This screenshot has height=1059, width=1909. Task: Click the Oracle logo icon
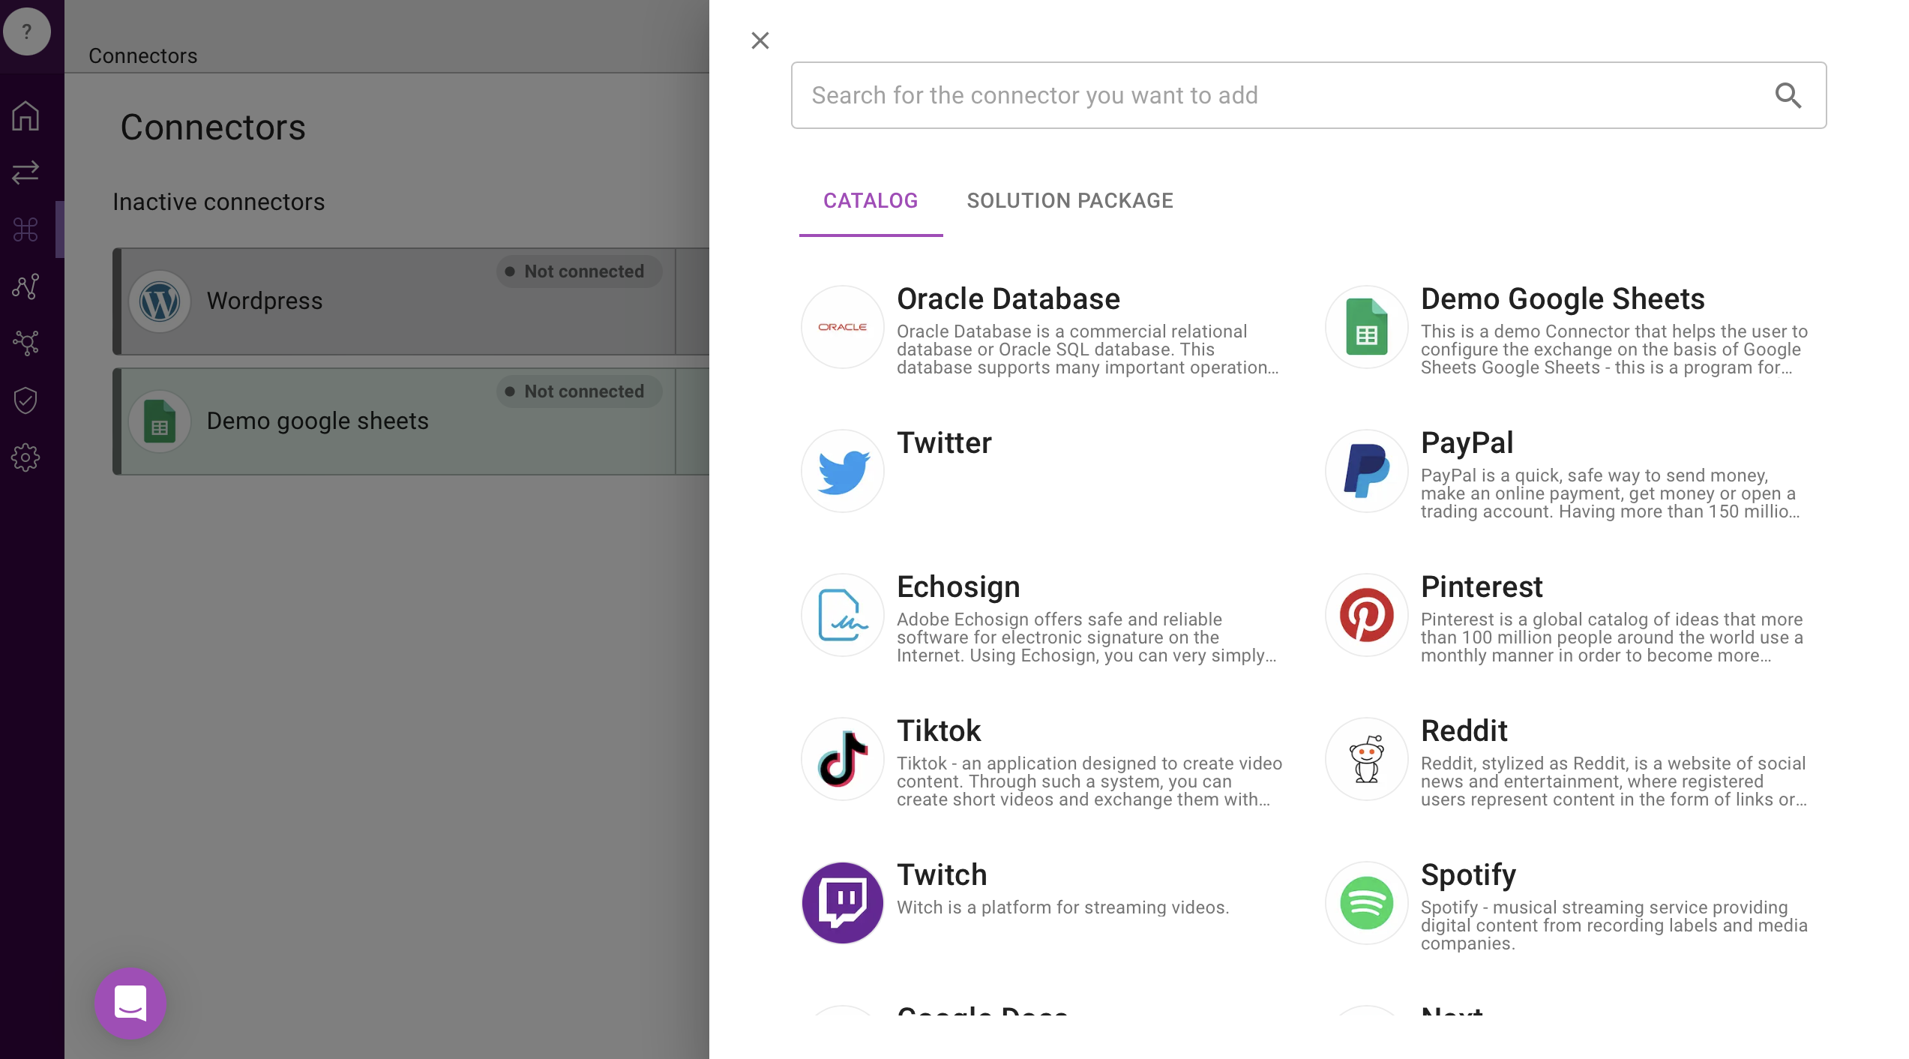click(x=843, y=327)
